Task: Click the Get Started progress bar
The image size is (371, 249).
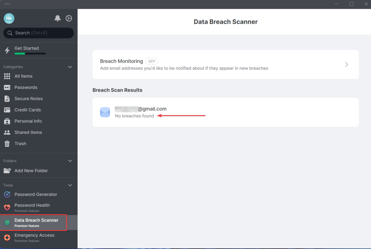Action: click(30, 54)
